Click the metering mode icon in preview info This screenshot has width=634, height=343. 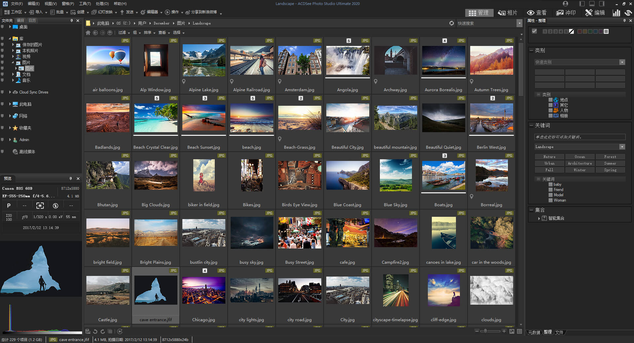click(40, 205)
